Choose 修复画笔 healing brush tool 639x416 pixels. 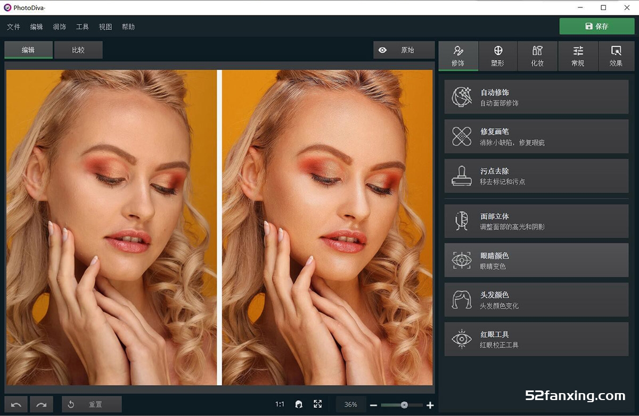(536, 136)
